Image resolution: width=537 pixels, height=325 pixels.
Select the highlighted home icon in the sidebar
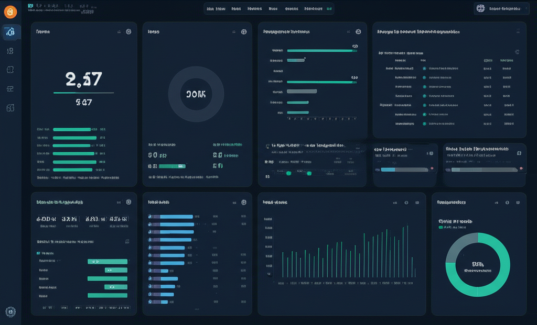pyautogui.click(x=10, y=31)
